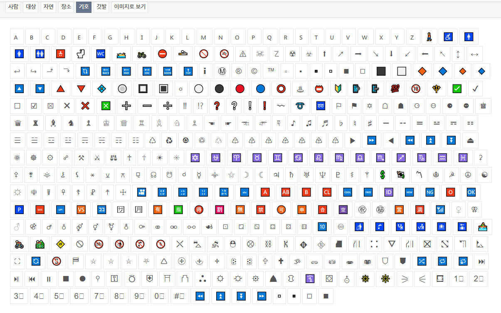
Task: Choose the biohazard symbol
Action: 308,54
